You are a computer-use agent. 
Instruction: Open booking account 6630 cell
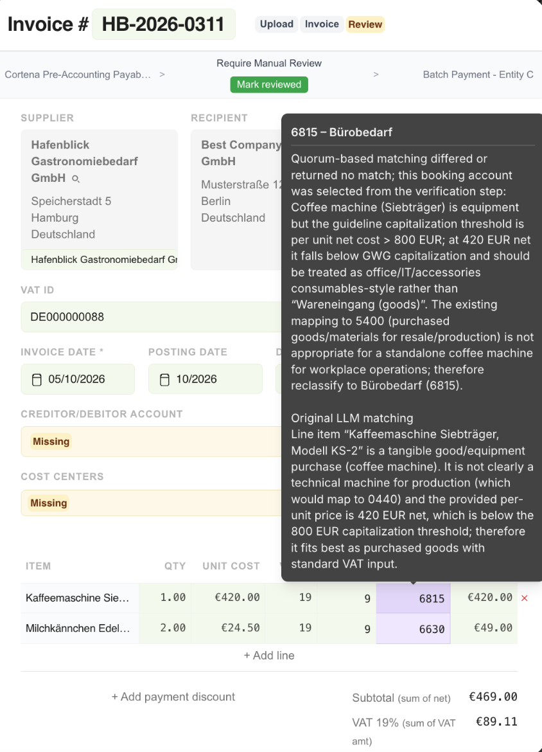pyautogui.click(x=413, y=629)
